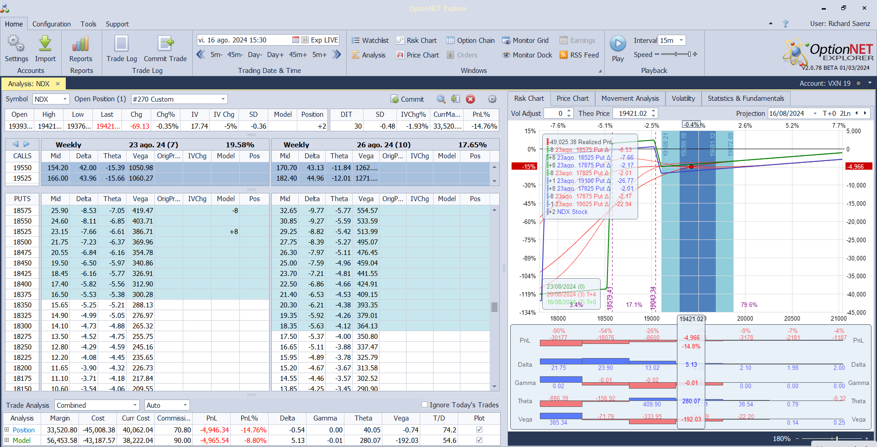Switch to the Price Chart tab

click(x=572, y=99)
